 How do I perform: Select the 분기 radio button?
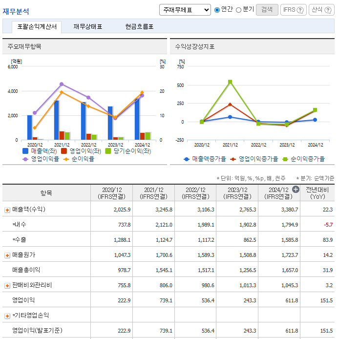coord(238,10)
